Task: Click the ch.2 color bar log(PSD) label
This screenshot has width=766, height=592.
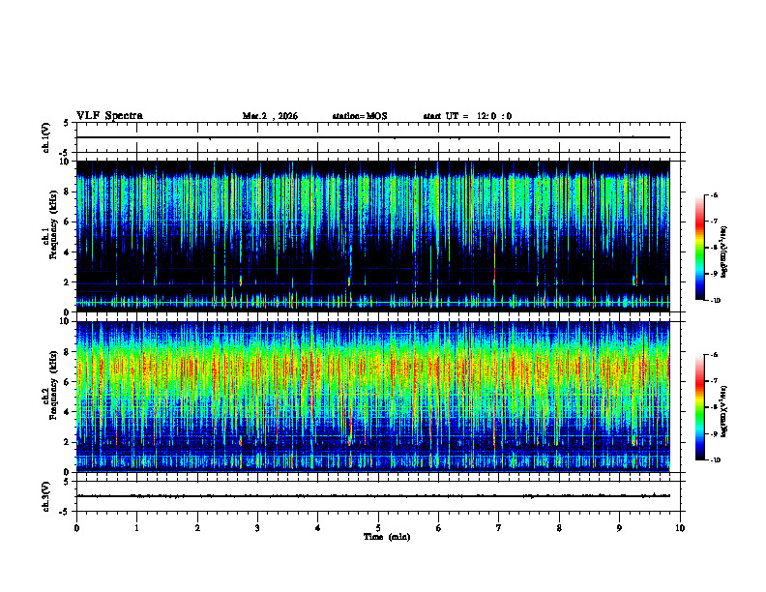Action: (723, 411)
